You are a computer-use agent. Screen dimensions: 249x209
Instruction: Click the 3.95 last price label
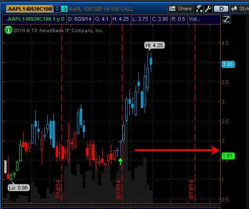pos(228,64)
